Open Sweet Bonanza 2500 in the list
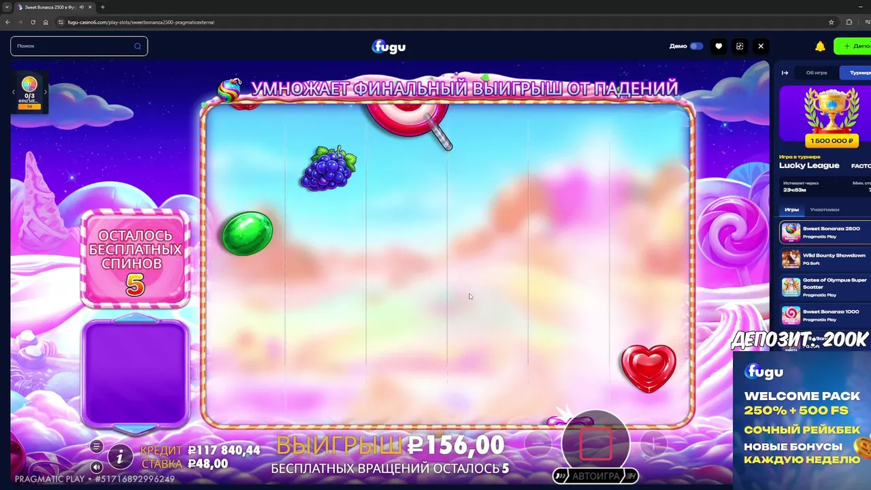This screenshot has height=490, width=871. 825,232
